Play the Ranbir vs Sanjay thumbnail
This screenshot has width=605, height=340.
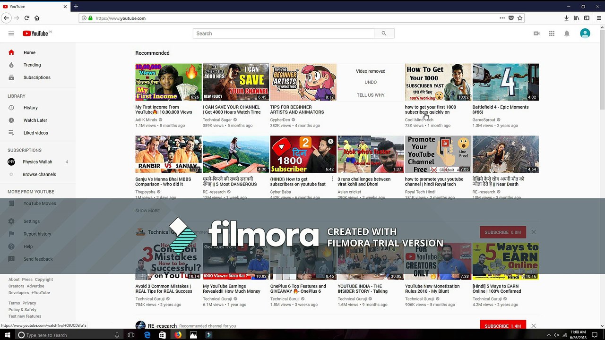tap(168, 154)
